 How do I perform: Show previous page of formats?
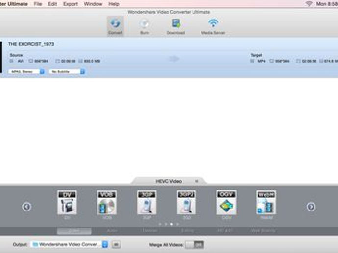tap(27, 207)
